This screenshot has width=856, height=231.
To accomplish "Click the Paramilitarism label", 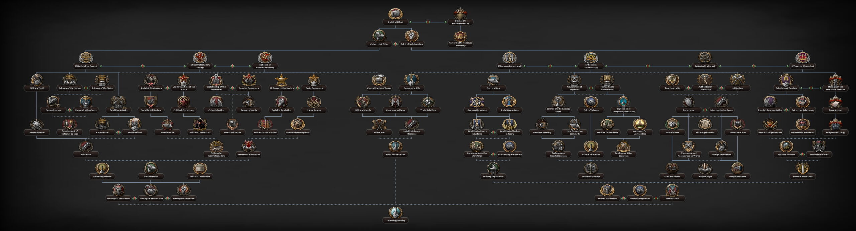I will pyautogui.click(x=37, y=132).
